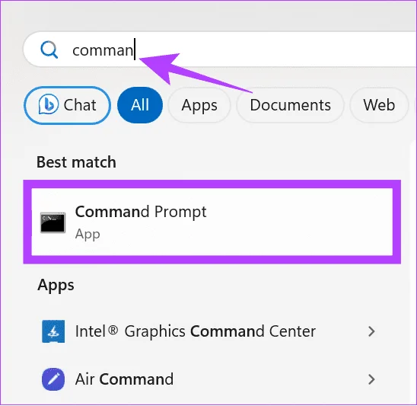Image resolution: width=417 pixels, height=406 pixels.
Task: Switch to the Apps filter tab
Action: click(x=199, y=105)
